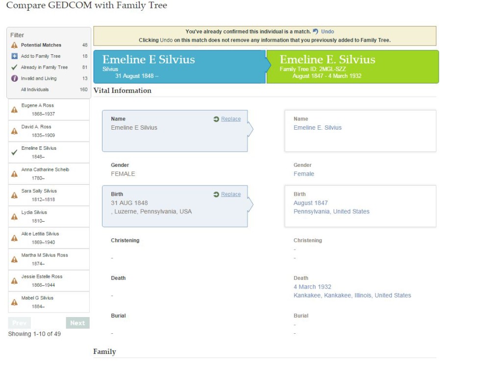Click the warning icon beside Potential Matches
The width and height of the screenshot is (502, 368).
[14, 45]
